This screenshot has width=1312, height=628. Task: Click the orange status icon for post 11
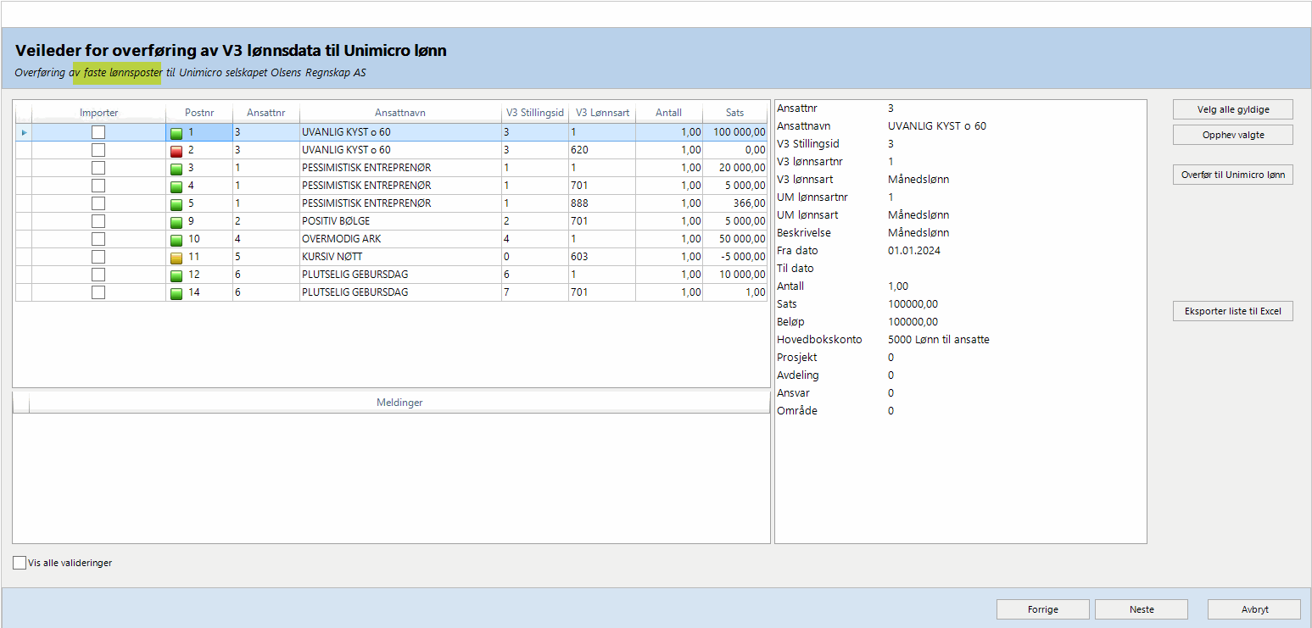tap(176, 258)
